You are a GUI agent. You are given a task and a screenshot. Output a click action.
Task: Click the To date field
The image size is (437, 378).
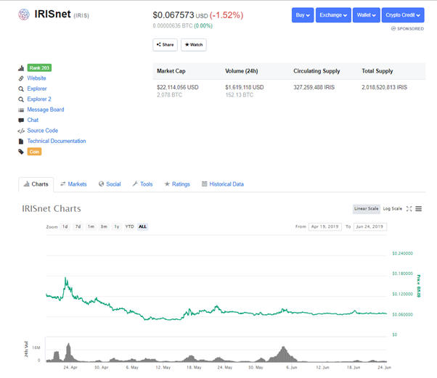pos(369,227)
